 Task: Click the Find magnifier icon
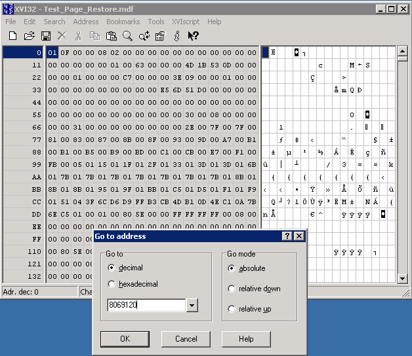tap(127, 35)
